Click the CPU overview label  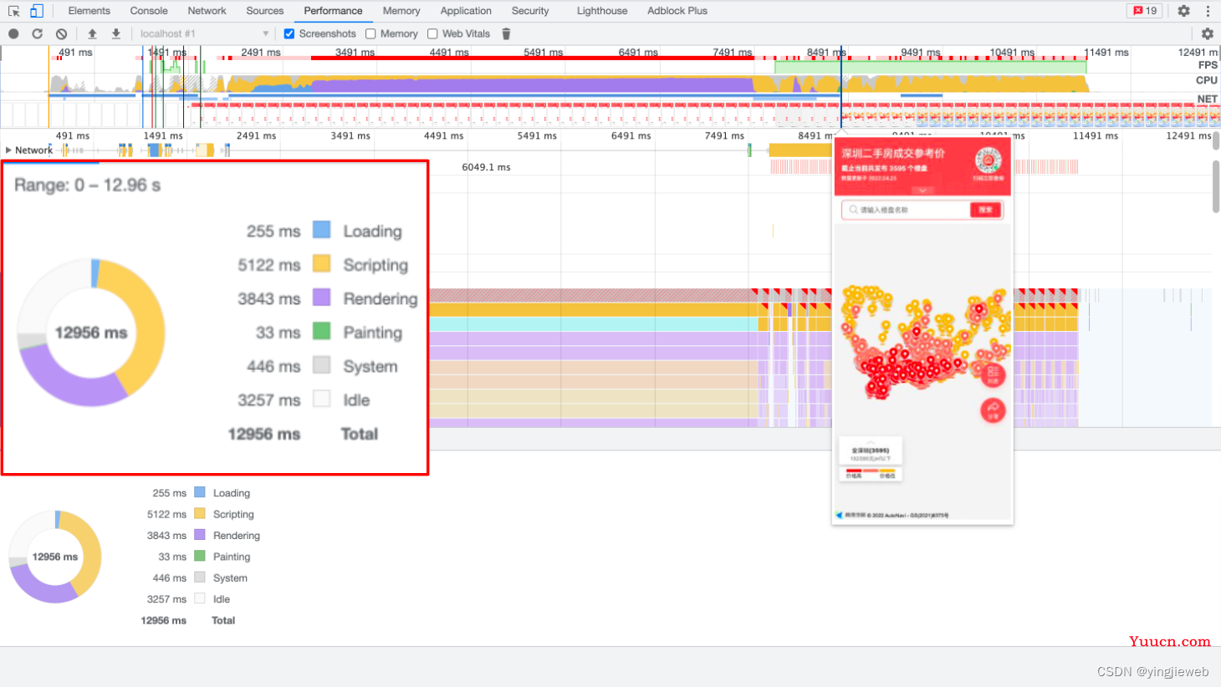click(x=1207, y=80)
